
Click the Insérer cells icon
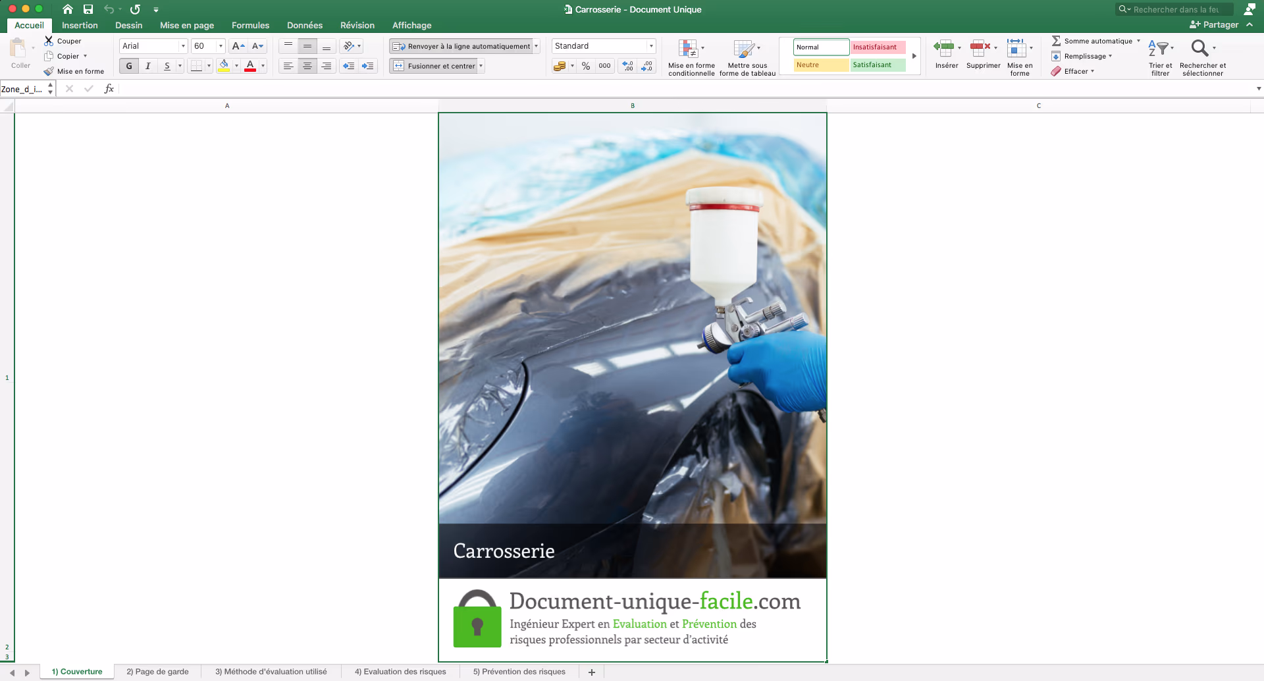click(943, 47)
